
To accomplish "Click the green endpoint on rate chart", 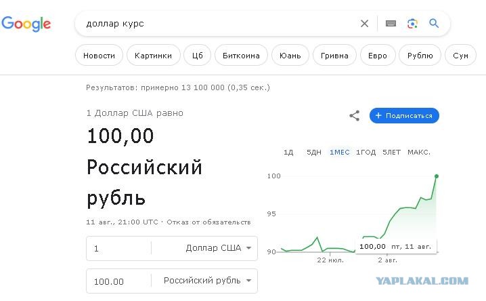I will click(x=437, y=176).
